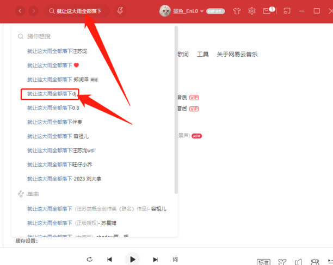This screenshot has height=265, width=333.
Task: Select suggestion 就让这大雨全都落下 with red heart
Action: pos(53,65)
